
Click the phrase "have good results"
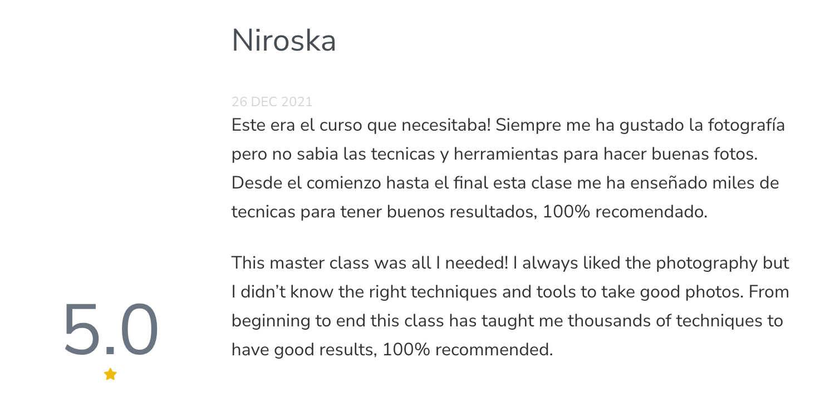pos(301,350)
